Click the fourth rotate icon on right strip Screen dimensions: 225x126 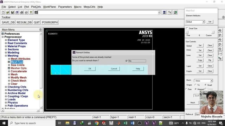(220, 44)
